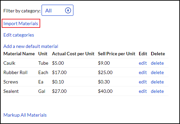
Task: Open Edit categories link
Action: (19, 35)
